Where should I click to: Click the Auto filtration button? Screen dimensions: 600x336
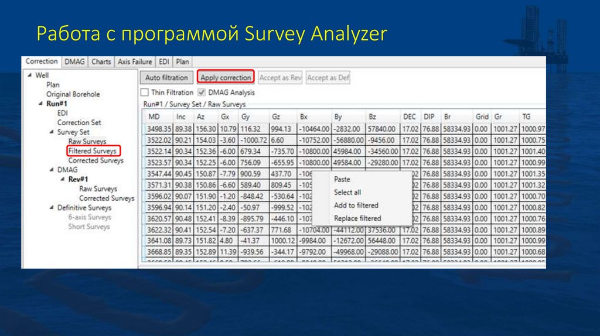[166, 78]
